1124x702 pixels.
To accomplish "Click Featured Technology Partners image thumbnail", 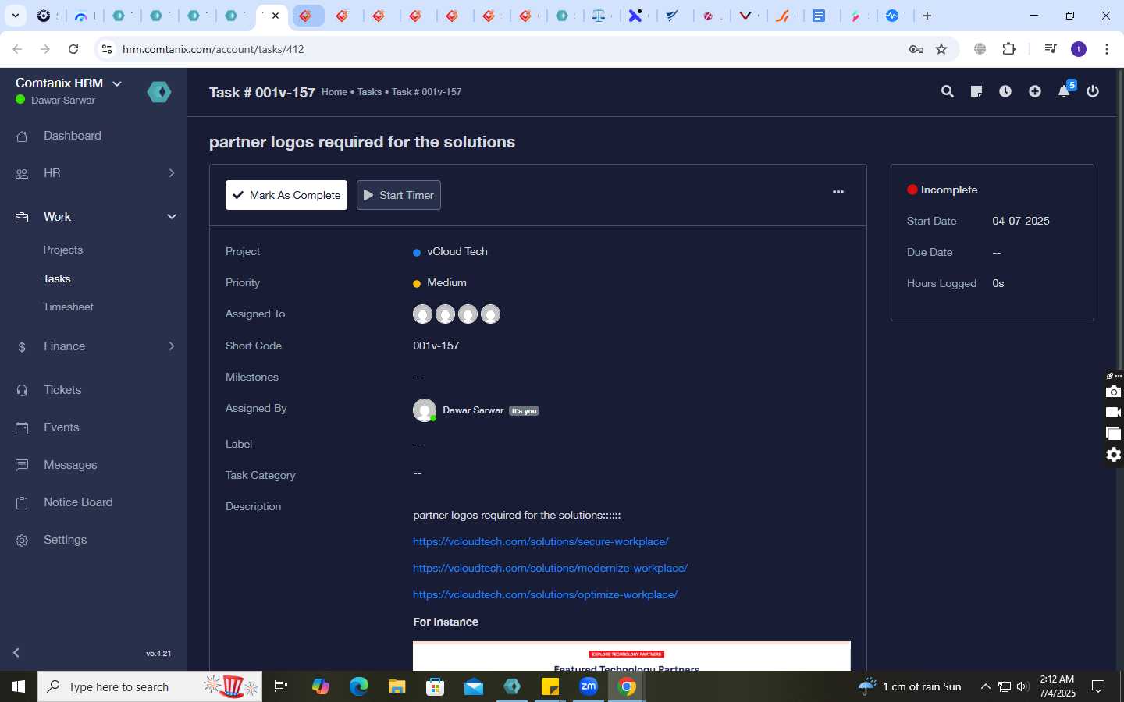I will 631,656.
